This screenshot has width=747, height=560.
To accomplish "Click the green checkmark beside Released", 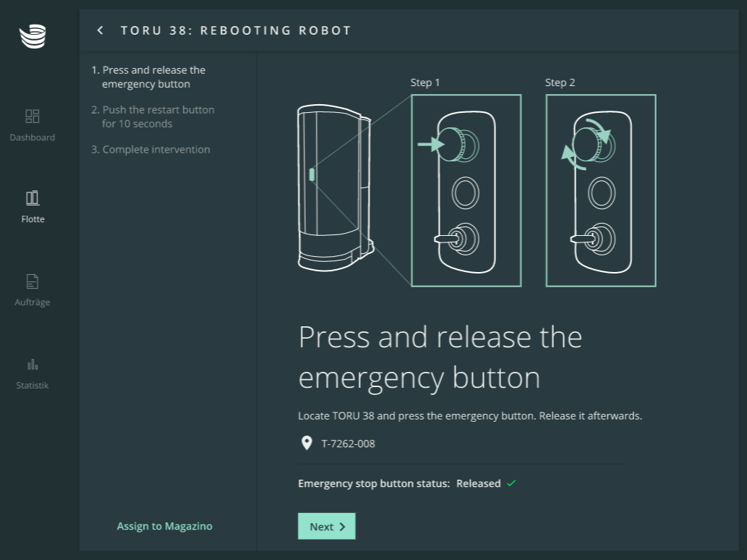I will (x=511, y=483).
